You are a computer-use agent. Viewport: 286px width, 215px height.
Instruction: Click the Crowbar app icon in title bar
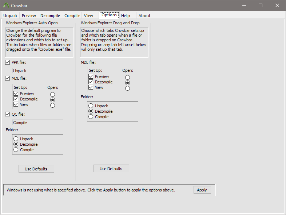[6, 5]
